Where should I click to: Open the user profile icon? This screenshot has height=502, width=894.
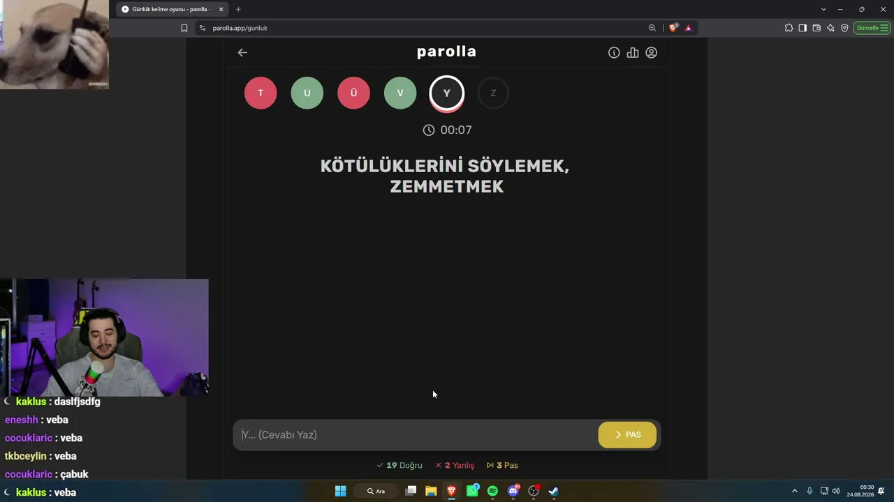pyautogui.click(x=652, y=52)
